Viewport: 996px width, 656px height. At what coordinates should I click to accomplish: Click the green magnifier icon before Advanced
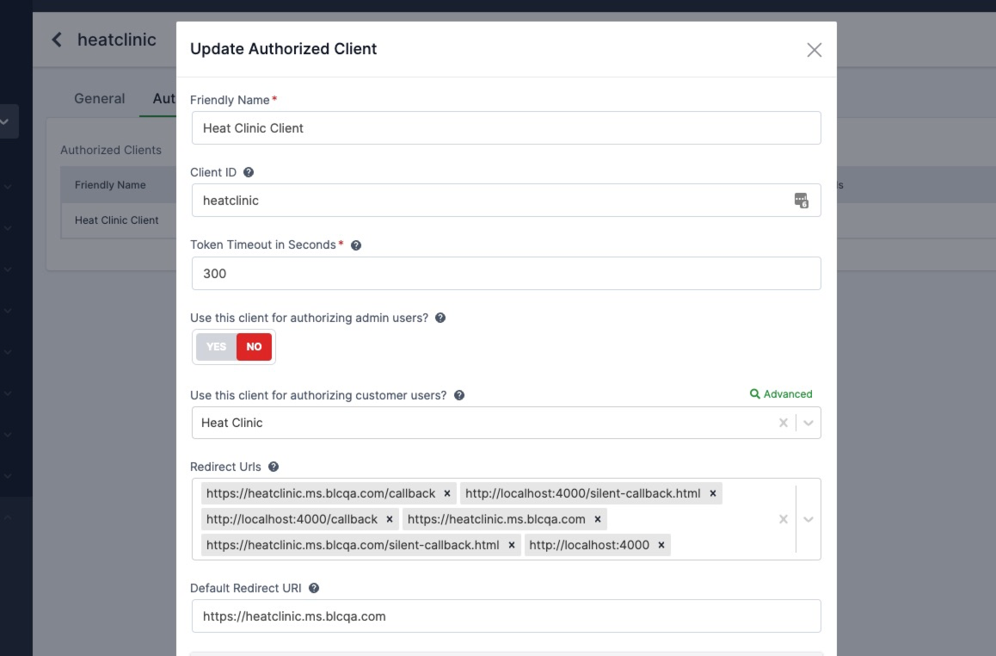(x=754, y=393)
